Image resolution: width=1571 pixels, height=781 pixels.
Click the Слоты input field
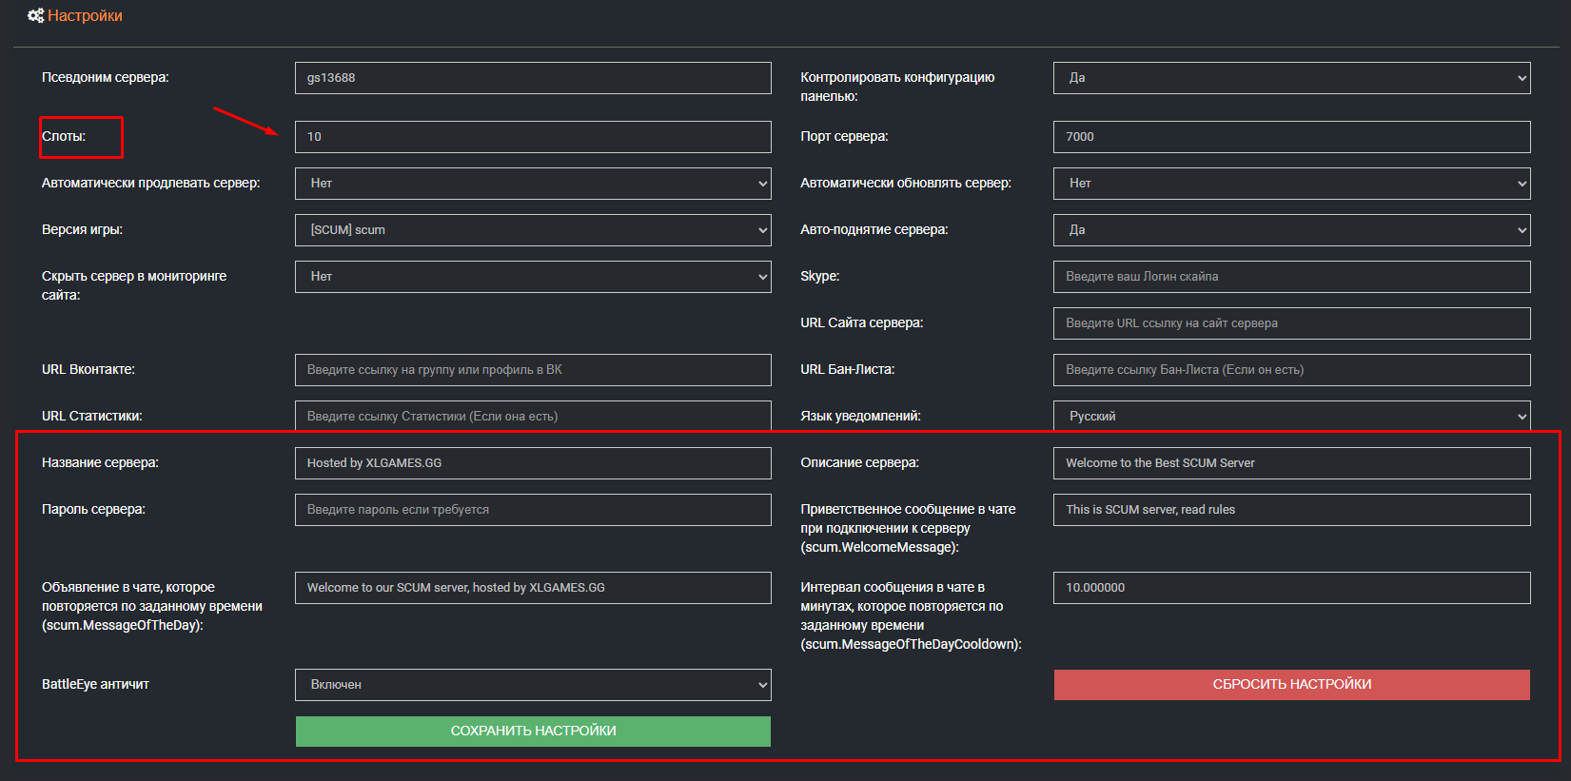pyautogui.click(x=533, y=137)
